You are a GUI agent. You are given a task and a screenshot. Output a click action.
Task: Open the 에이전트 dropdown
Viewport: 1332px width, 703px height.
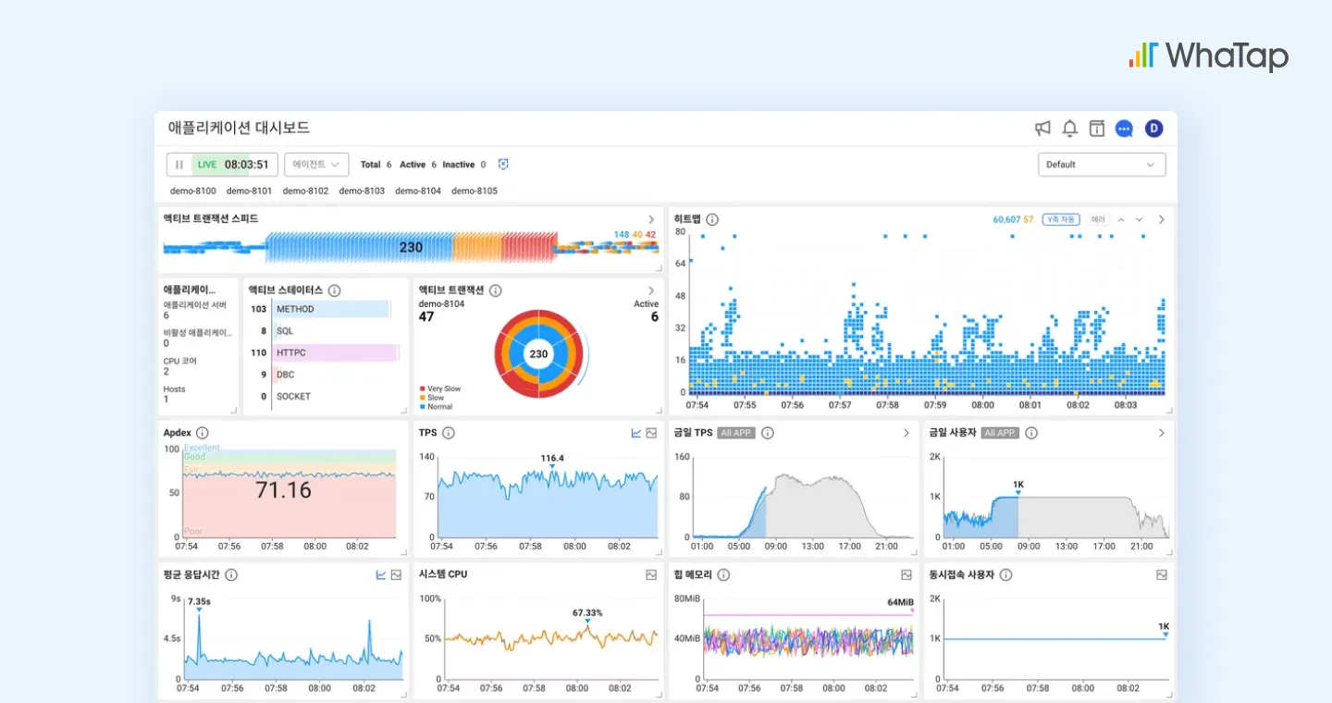point(316,165)
